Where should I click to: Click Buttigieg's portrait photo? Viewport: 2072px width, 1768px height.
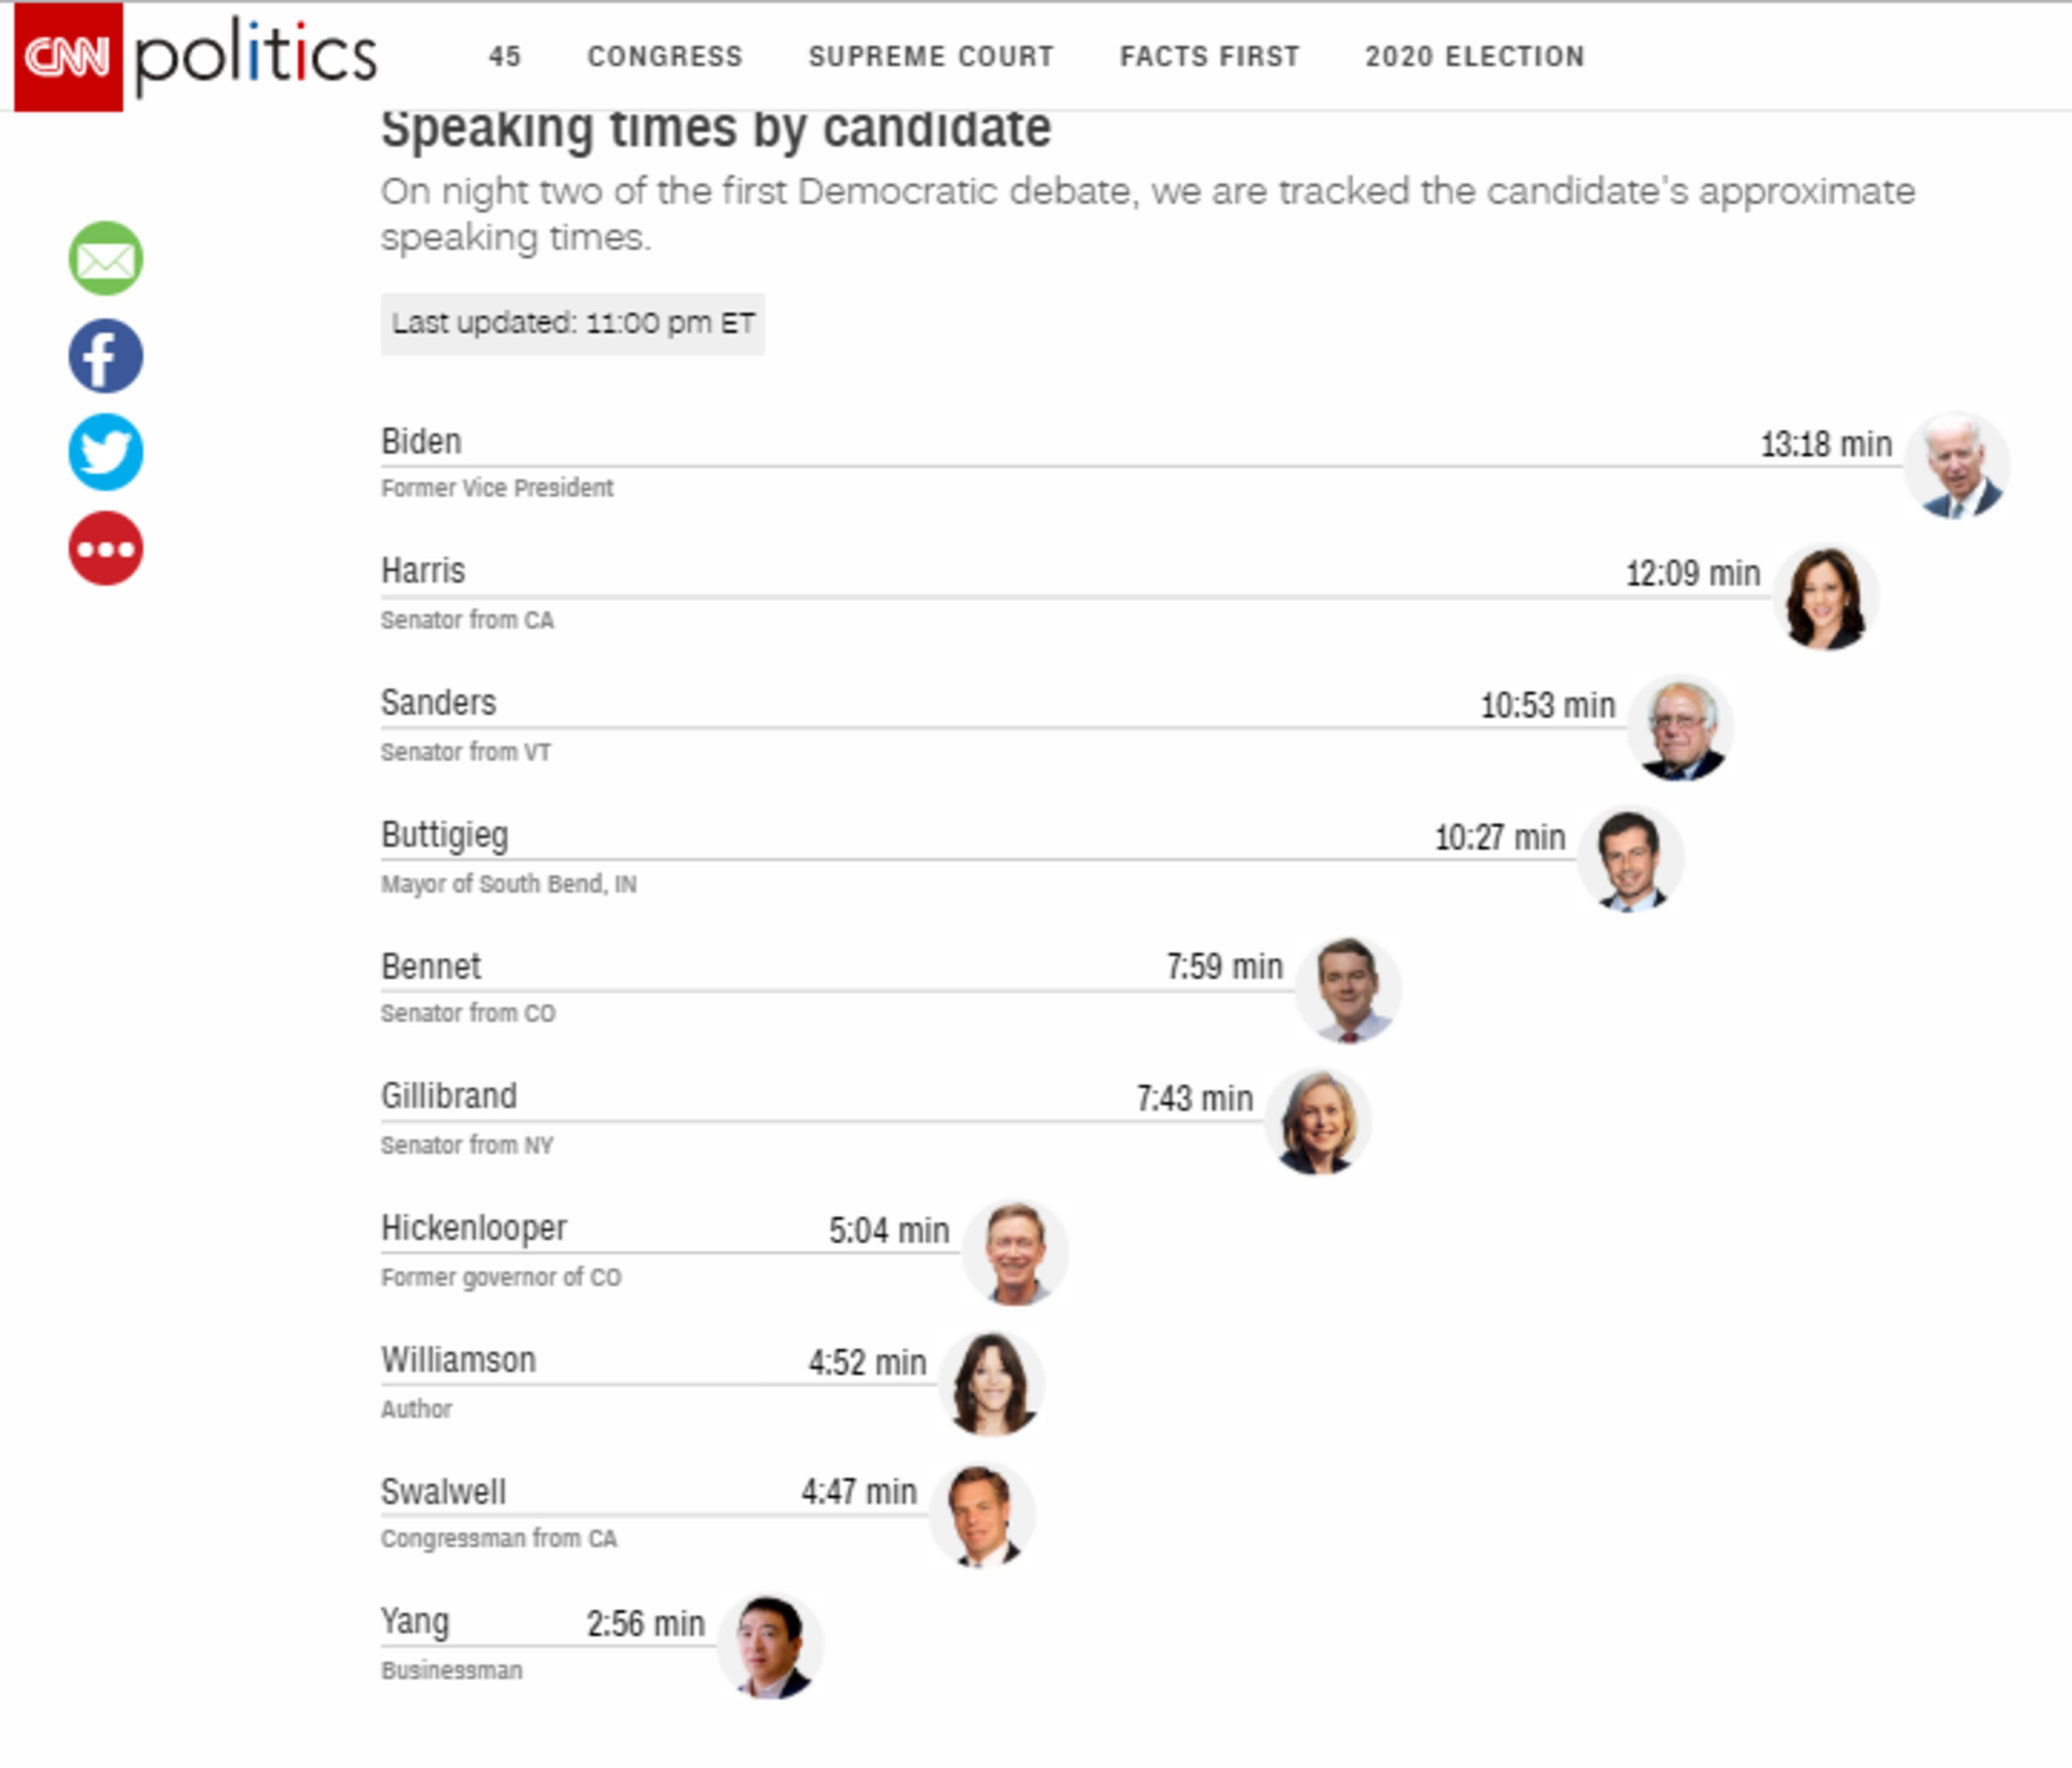click(1631, 860)
